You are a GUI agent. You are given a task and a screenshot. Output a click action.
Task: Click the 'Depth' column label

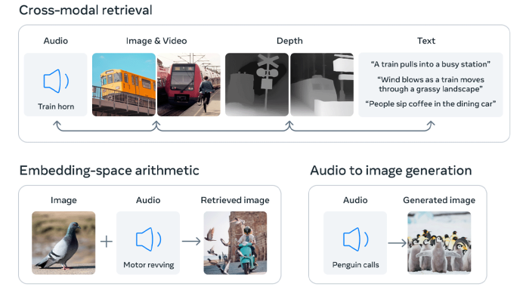pos(289,41)
